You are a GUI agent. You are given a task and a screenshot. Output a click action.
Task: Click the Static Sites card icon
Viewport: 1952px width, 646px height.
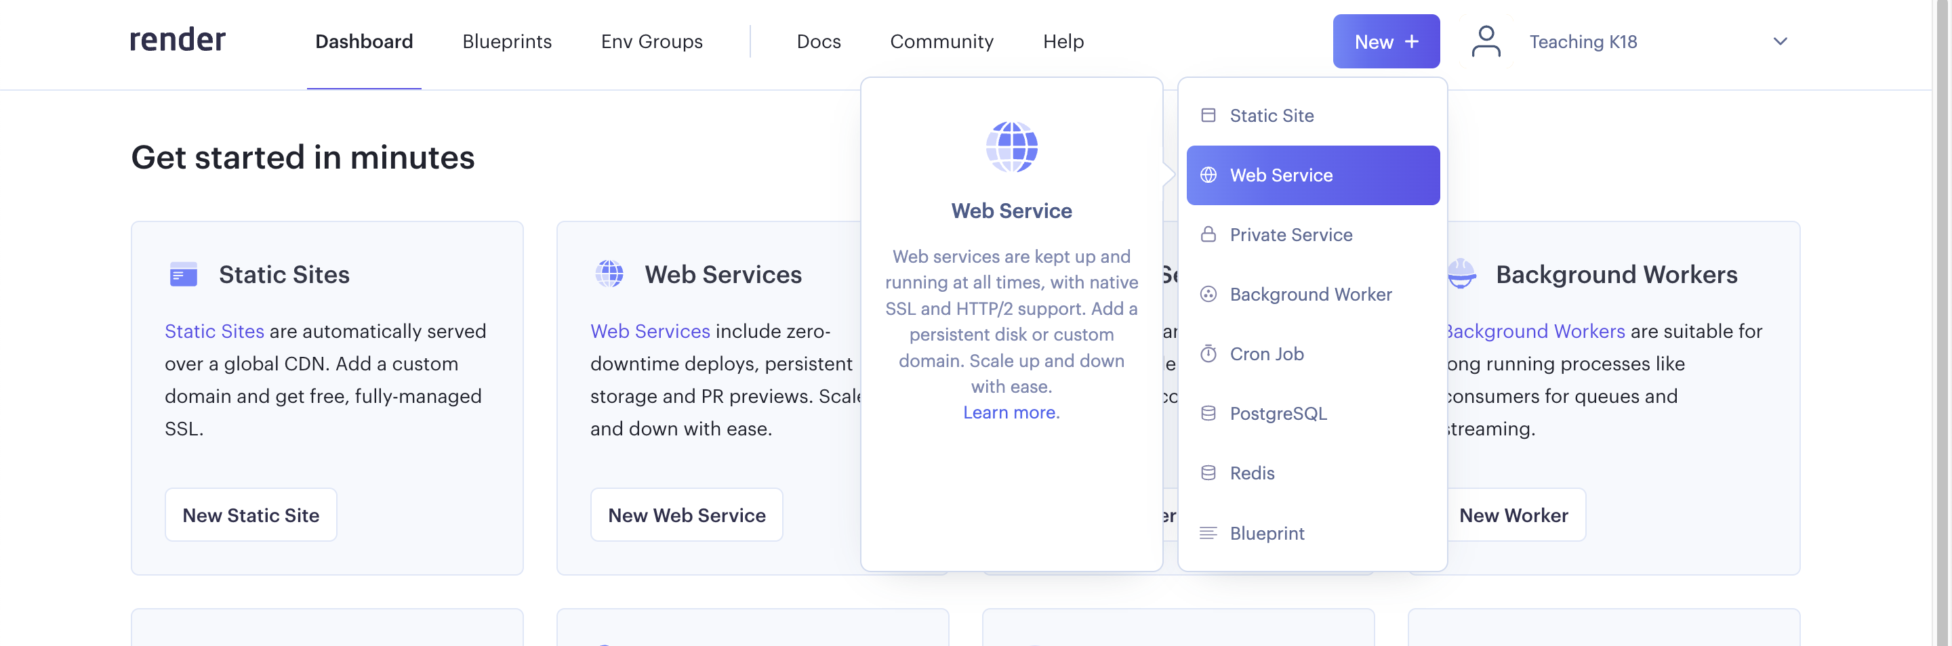pyautogui.click(x=184, y=274)
